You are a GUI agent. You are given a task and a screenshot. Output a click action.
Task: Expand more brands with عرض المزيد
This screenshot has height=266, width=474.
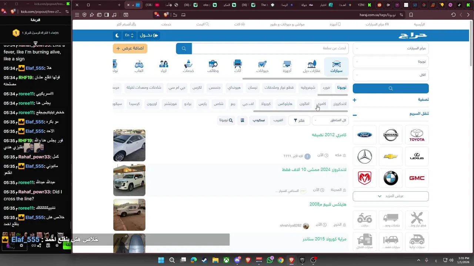point(391,196)
